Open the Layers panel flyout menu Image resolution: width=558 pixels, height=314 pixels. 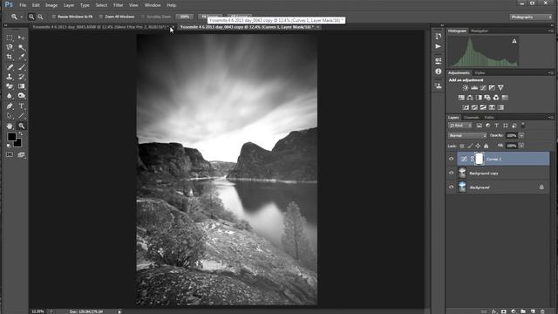click(551, 118)
